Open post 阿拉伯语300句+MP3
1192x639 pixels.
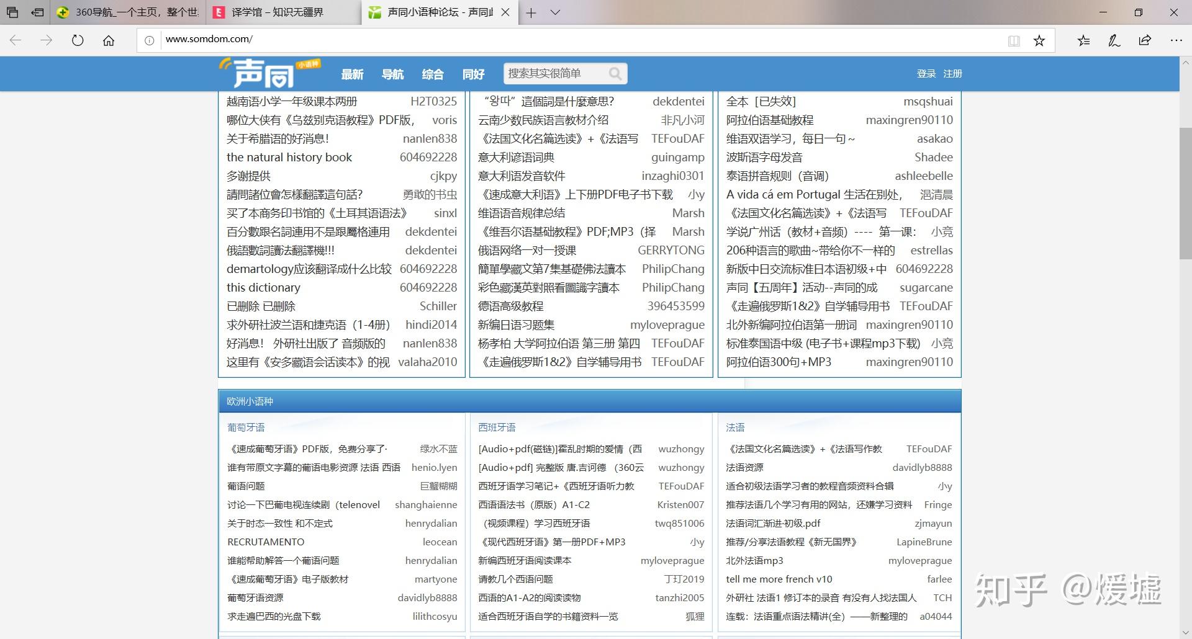[x=779, y=362]
